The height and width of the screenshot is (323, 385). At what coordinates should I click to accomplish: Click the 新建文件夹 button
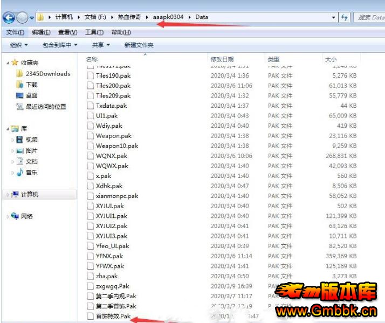tap(139, 45)
